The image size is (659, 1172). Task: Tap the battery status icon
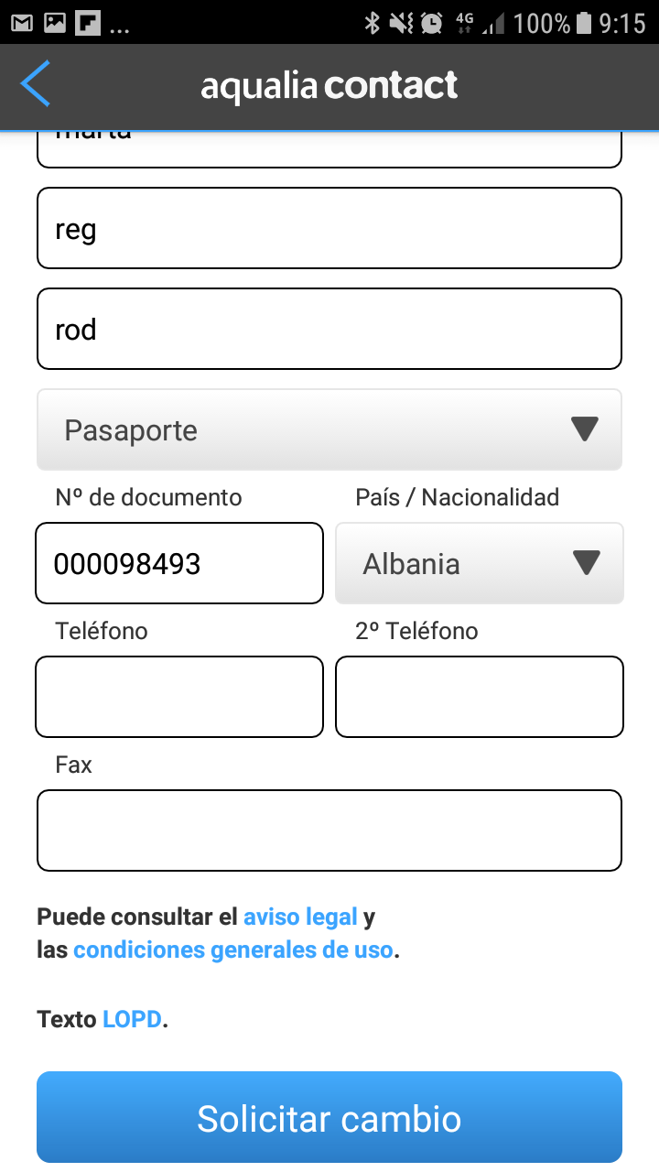[584, 22]
